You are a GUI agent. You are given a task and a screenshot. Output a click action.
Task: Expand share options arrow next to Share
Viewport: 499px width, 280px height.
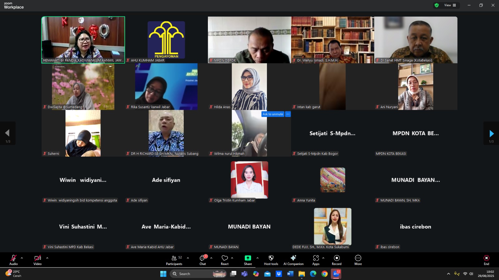[257, 258]
